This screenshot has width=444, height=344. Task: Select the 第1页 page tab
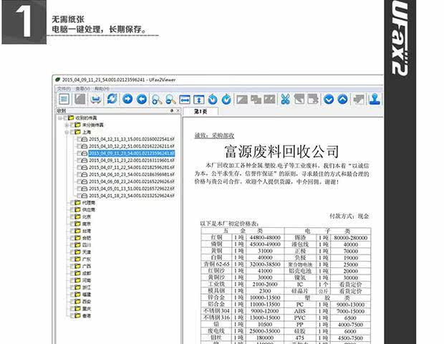pyautogui.click(x=201, y=111)
